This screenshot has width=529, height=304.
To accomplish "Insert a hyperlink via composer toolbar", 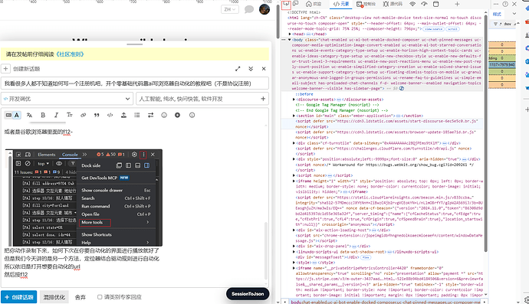I will (x=83, y=116).
